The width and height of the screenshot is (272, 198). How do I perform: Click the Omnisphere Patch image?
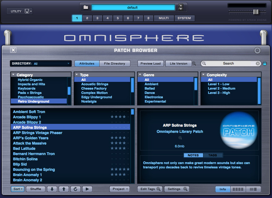[239, 130]
